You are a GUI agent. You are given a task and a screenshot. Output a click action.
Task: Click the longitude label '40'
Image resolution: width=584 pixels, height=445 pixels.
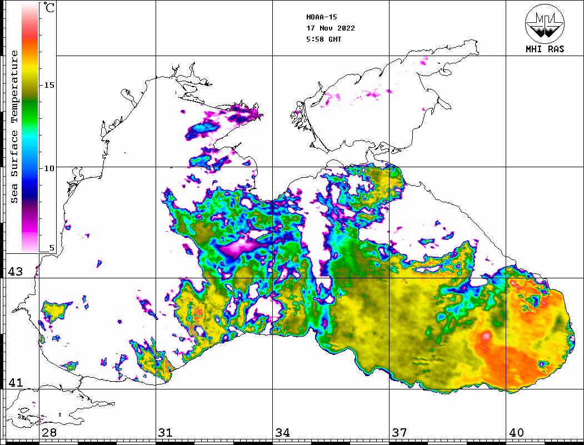[516, 432]
